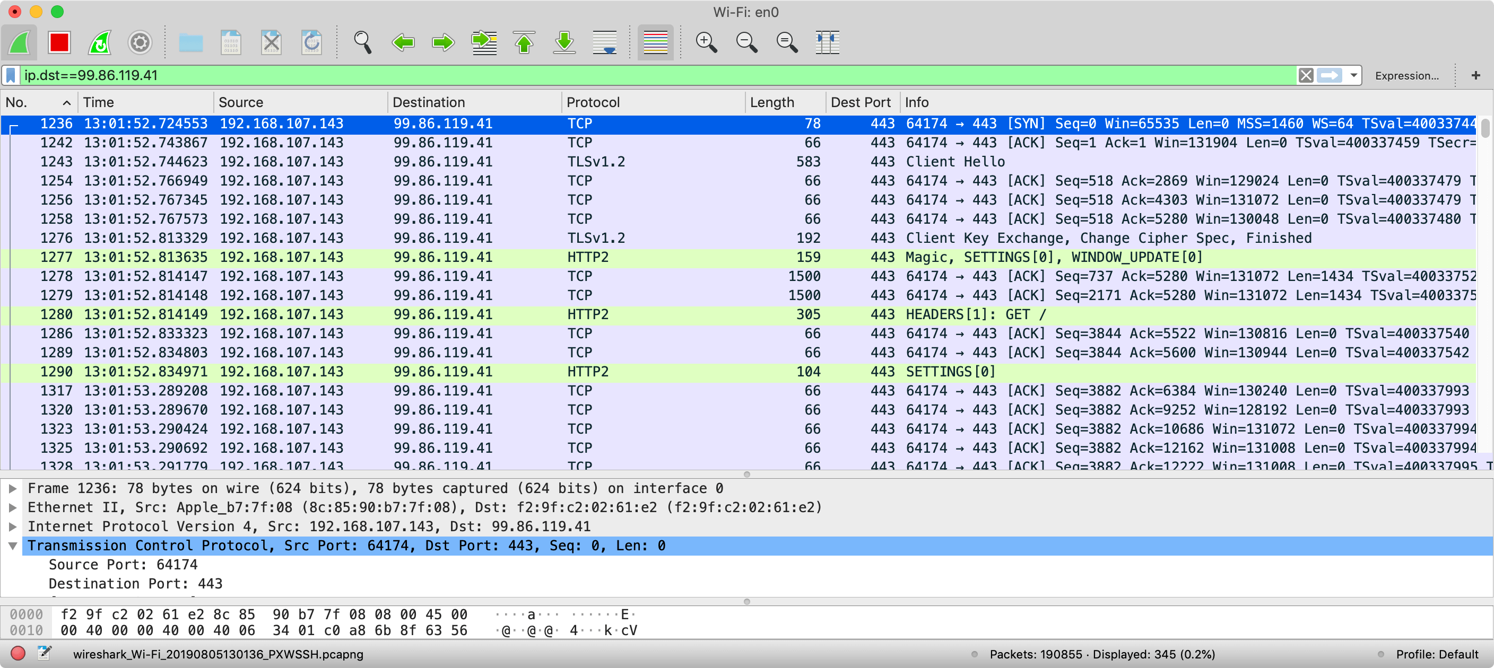Click Packets displayed count in status bar
This screenshot has height=668, width=1494.
(x=1102, y=654)
